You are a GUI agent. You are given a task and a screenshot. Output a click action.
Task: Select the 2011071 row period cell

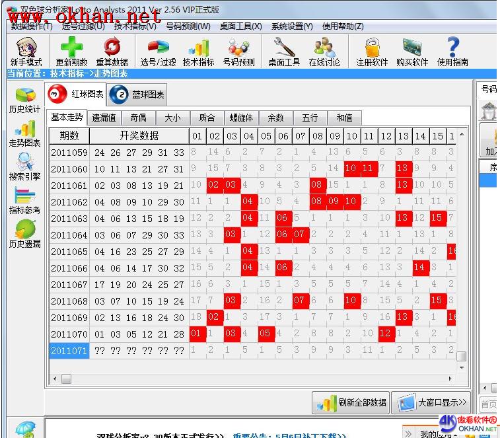click(69, 351)
